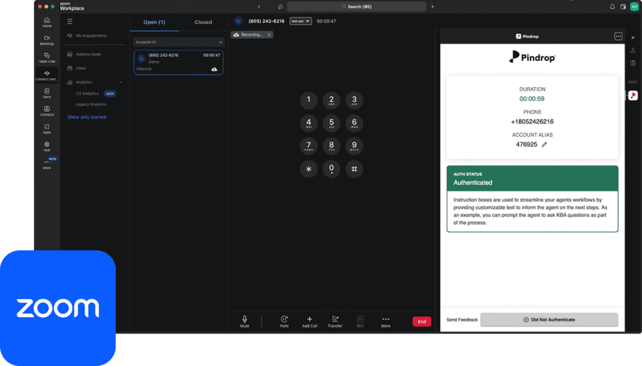Image resolution: width=642 pixels, height=366 pixels.
Task: Put the call on Hold
Action: click(284, 320)
